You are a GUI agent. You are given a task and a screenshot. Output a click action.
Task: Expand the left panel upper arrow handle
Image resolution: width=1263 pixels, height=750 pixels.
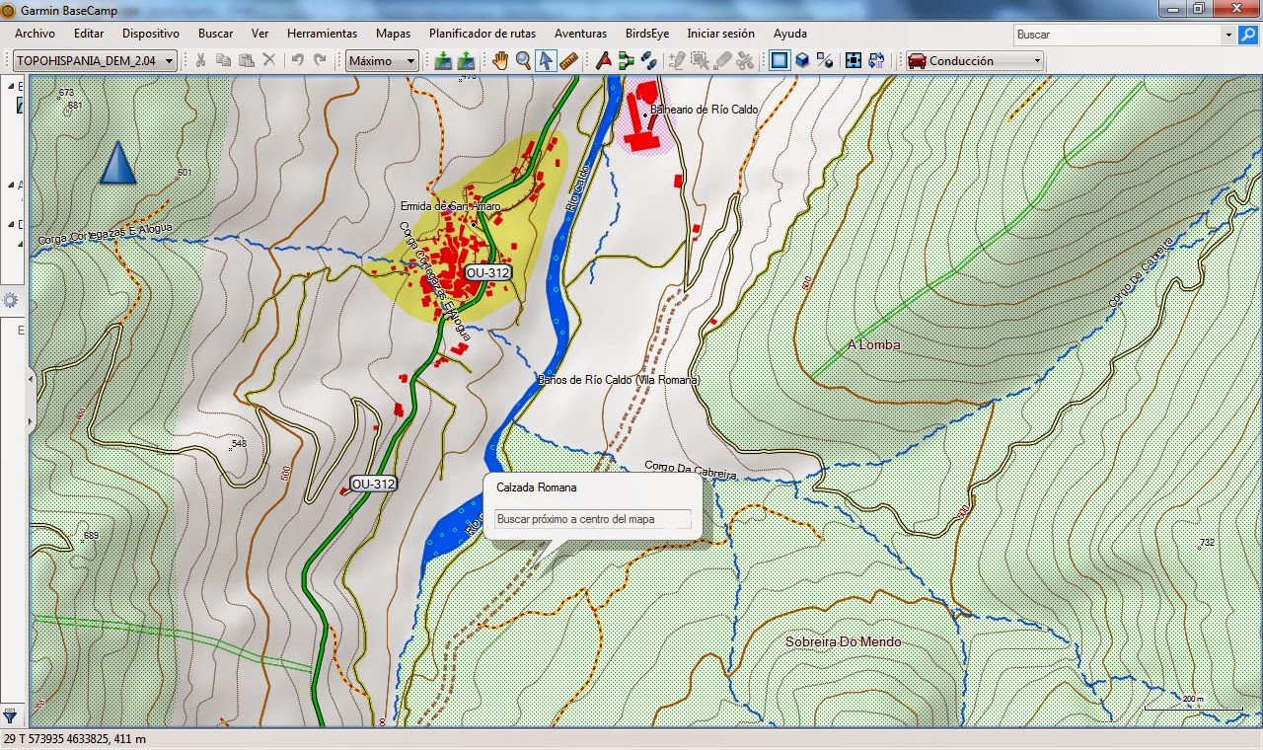tap(31, 377)
